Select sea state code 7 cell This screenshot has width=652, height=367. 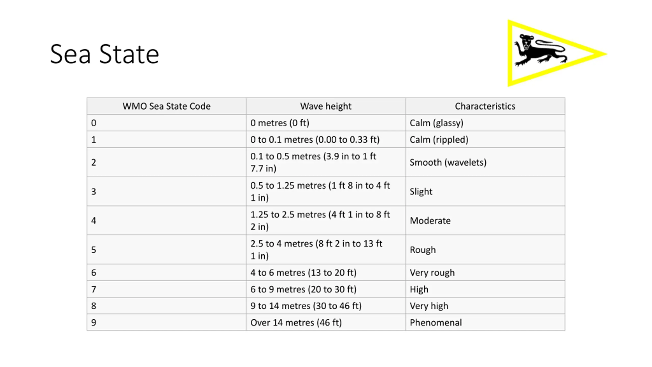(167, 289)
